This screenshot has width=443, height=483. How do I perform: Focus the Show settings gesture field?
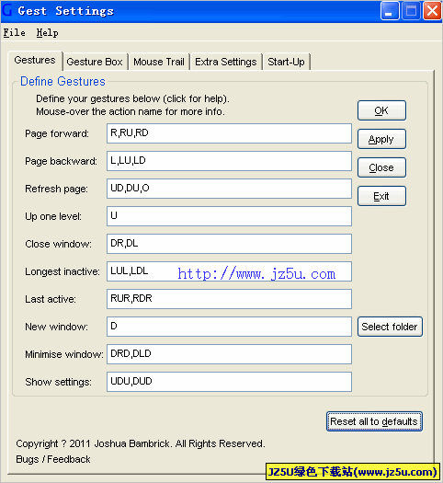point(229,382)
